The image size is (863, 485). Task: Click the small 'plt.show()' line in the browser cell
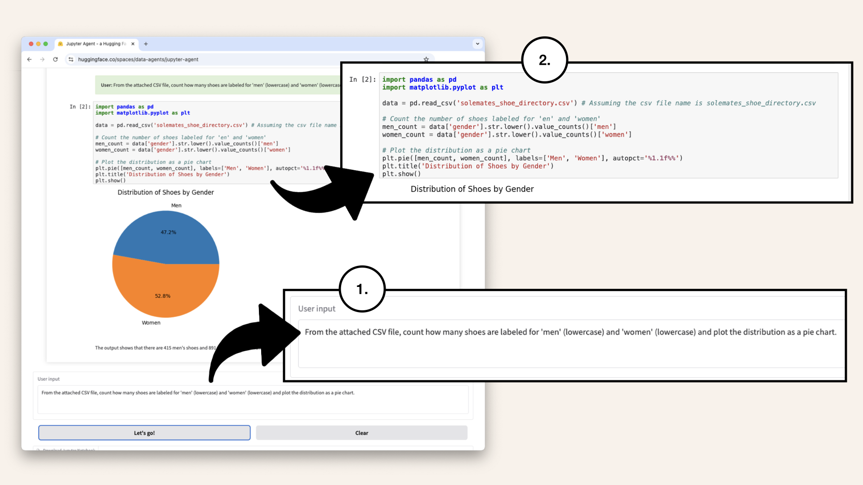coord(111,181)
